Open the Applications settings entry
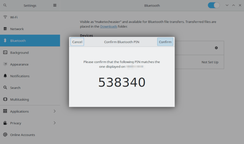Viewport: 244px width, 144px height. click(30, 111)
